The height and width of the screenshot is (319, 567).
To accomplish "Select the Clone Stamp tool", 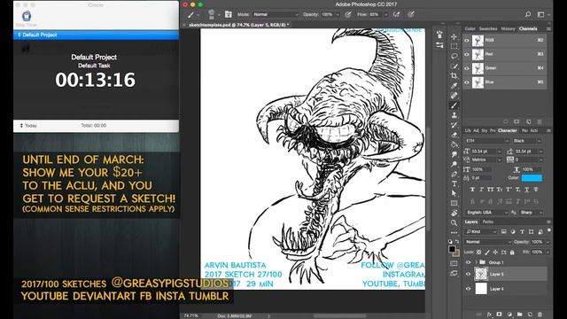I will point(454,115).
